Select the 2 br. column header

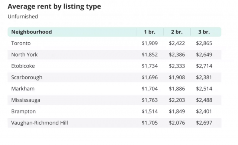[x=177, y=32]
